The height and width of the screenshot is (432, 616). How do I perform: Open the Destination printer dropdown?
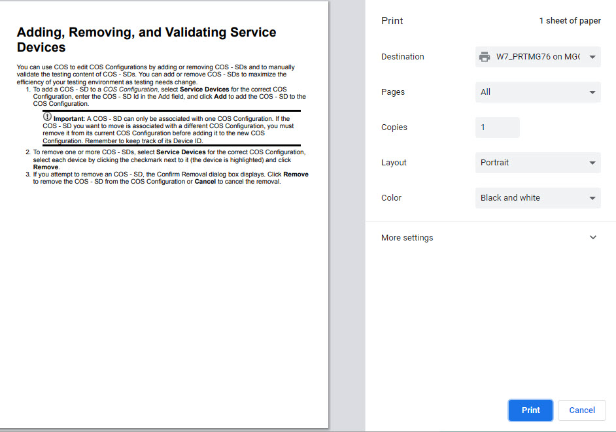pos(538,57)
